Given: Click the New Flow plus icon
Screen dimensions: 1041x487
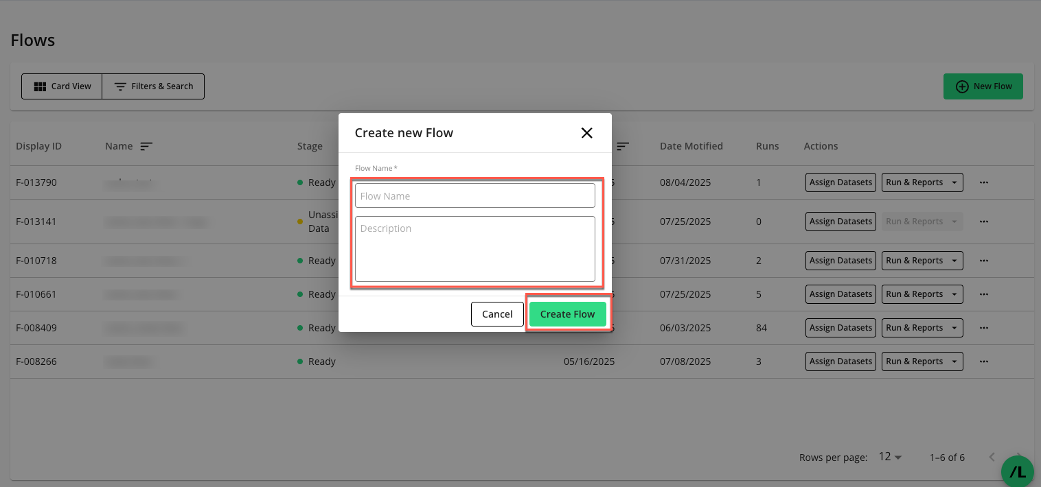Looking at the screenshot, I should pyautogui.click(x=962, y=86).
